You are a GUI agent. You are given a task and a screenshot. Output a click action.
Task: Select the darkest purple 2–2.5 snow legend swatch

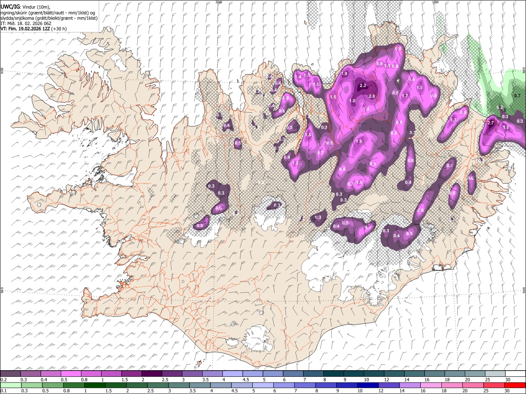click(152, 374)
